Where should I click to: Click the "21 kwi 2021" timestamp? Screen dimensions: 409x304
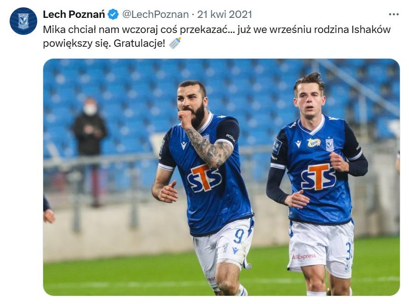[225, 15]
